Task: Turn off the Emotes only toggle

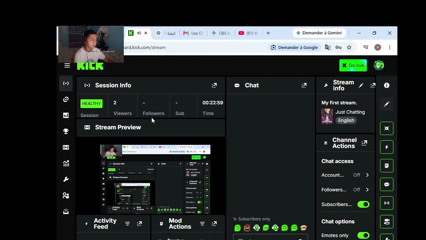Action: (x=363, y=235)
